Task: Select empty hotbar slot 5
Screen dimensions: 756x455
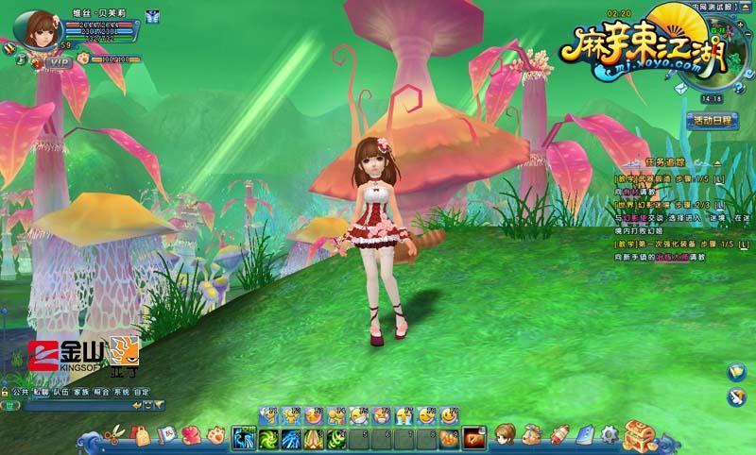Action: pyautogui.click(x=359, y=440)
